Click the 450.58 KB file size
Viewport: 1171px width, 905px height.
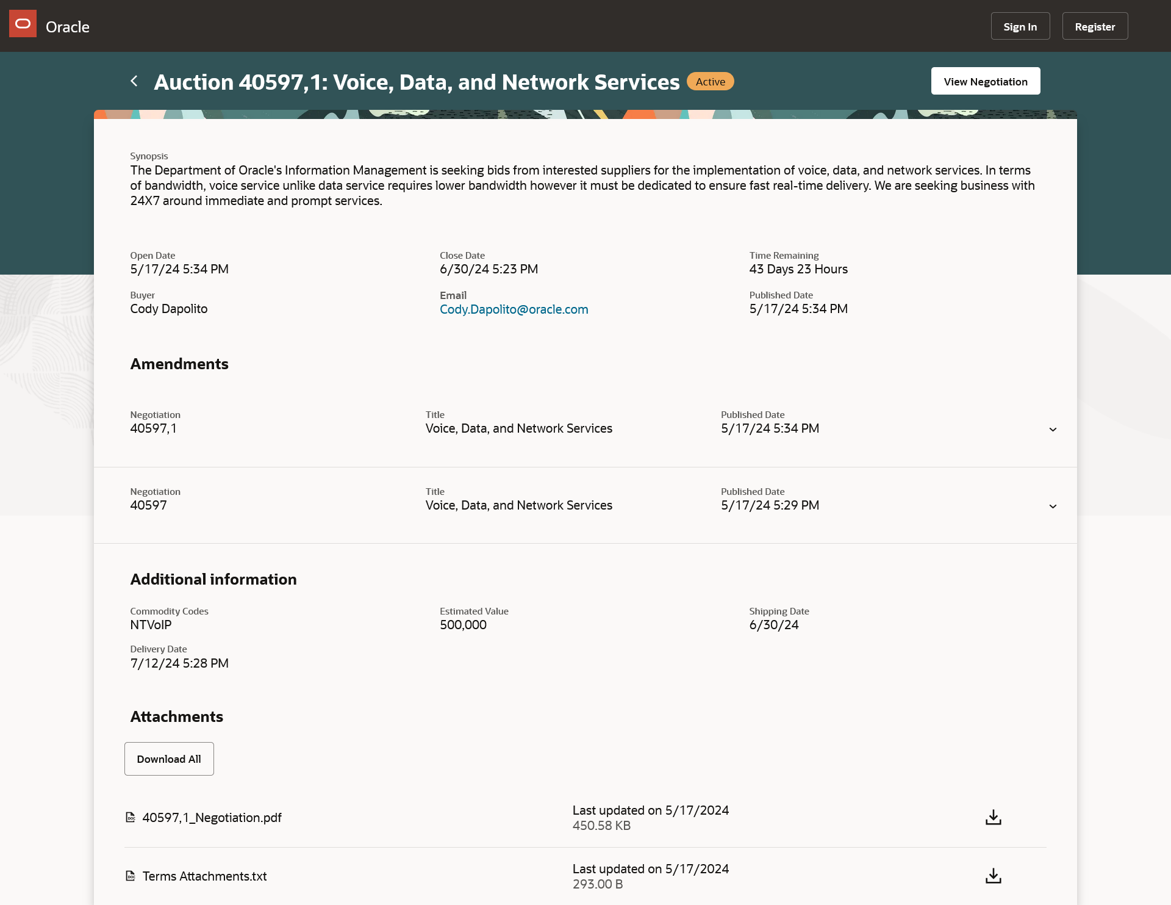(601, 826)
